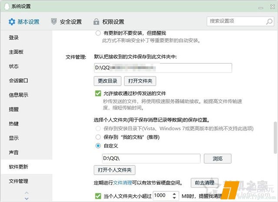This screenshot has width=278, height=202.
Task: Click the lock icon of 权限设置
Action: [96, 21]
